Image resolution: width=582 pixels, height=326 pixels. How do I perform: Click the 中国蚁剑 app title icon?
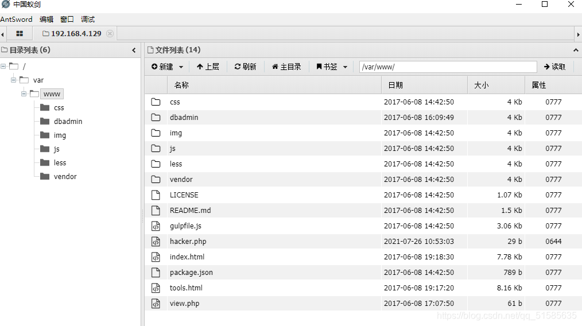(x=6, y=4)
